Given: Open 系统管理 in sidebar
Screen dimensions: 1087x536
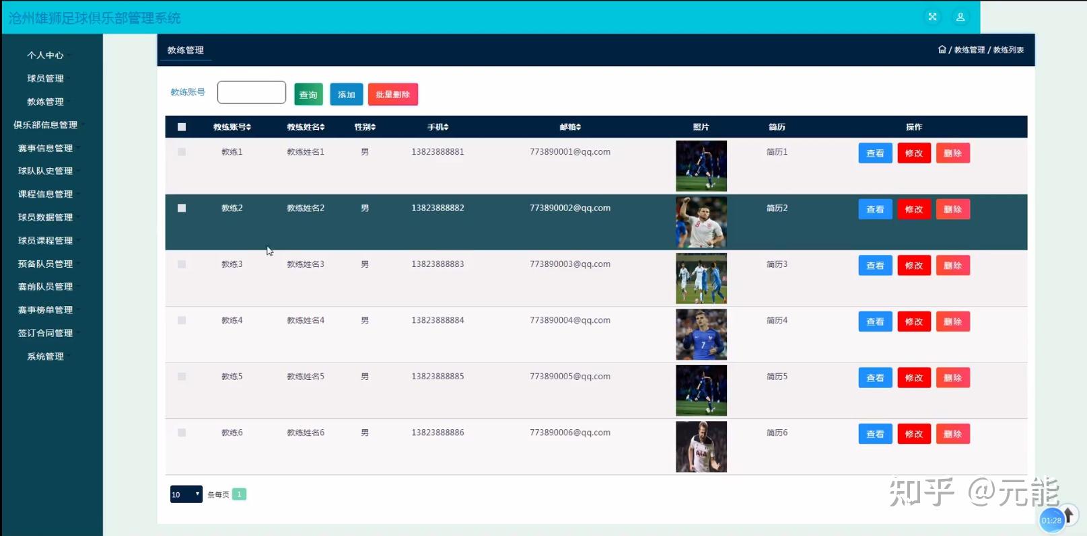Looking at the screenshot, I should (x=46, y=356).
